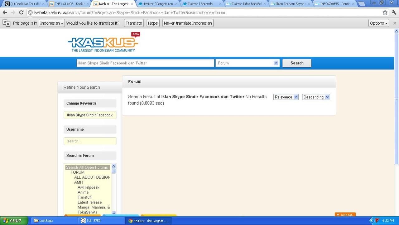Click the translate icon in the translation bar
Viewport: 399px width, 225px height.
coord(6,23)
